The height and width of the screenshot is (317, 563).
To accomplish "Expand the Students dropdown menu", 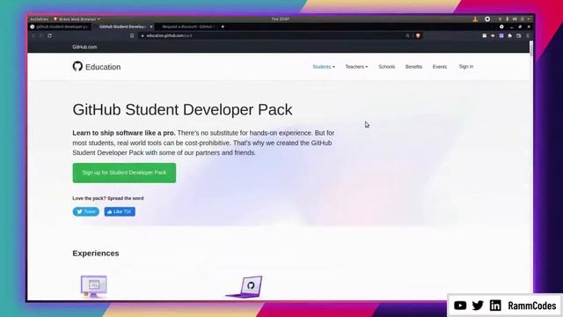I will click(x=324, y=67).
